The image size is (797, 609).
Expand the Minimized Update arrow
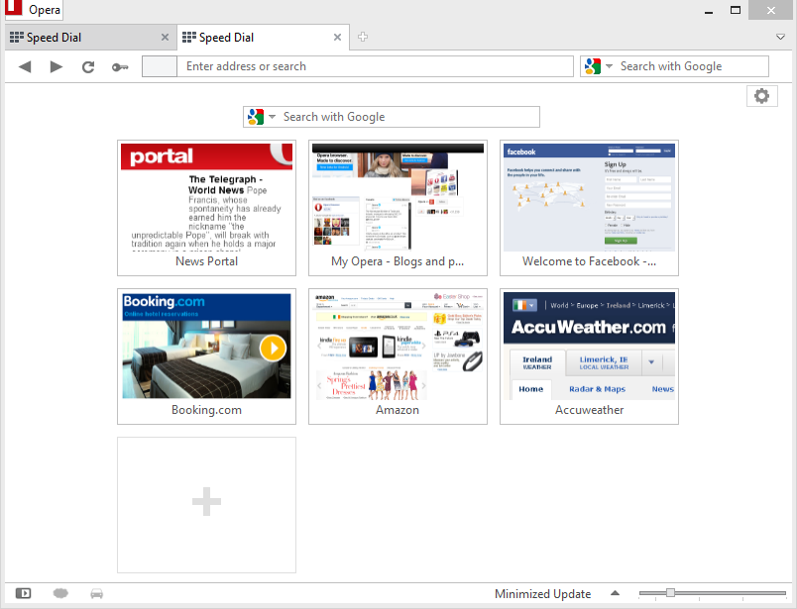click(615, 593)
